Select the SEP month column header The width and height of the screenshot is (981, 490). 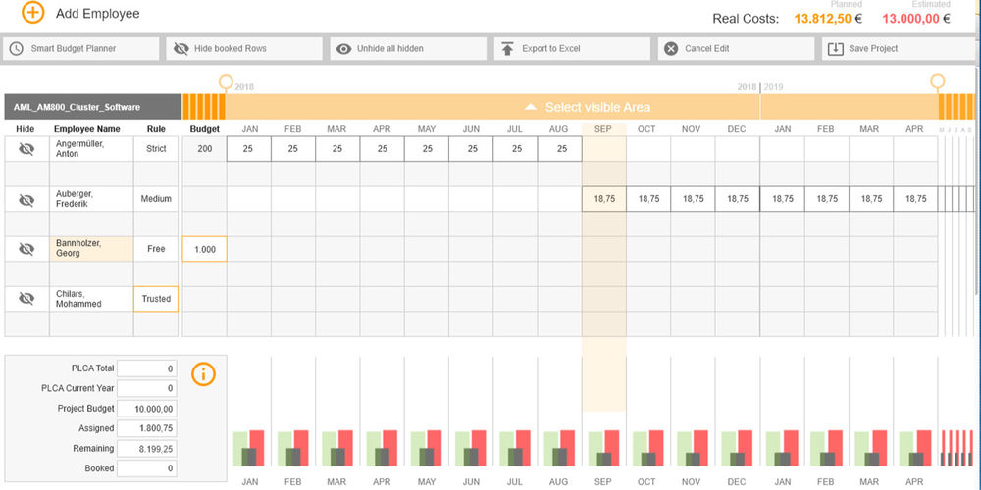click(x=603, y=129)
